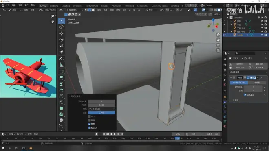Screen dimensions: 269x151
Task: Toggle Optimal Display checkbox in modifier
Action: coord(245,95)
